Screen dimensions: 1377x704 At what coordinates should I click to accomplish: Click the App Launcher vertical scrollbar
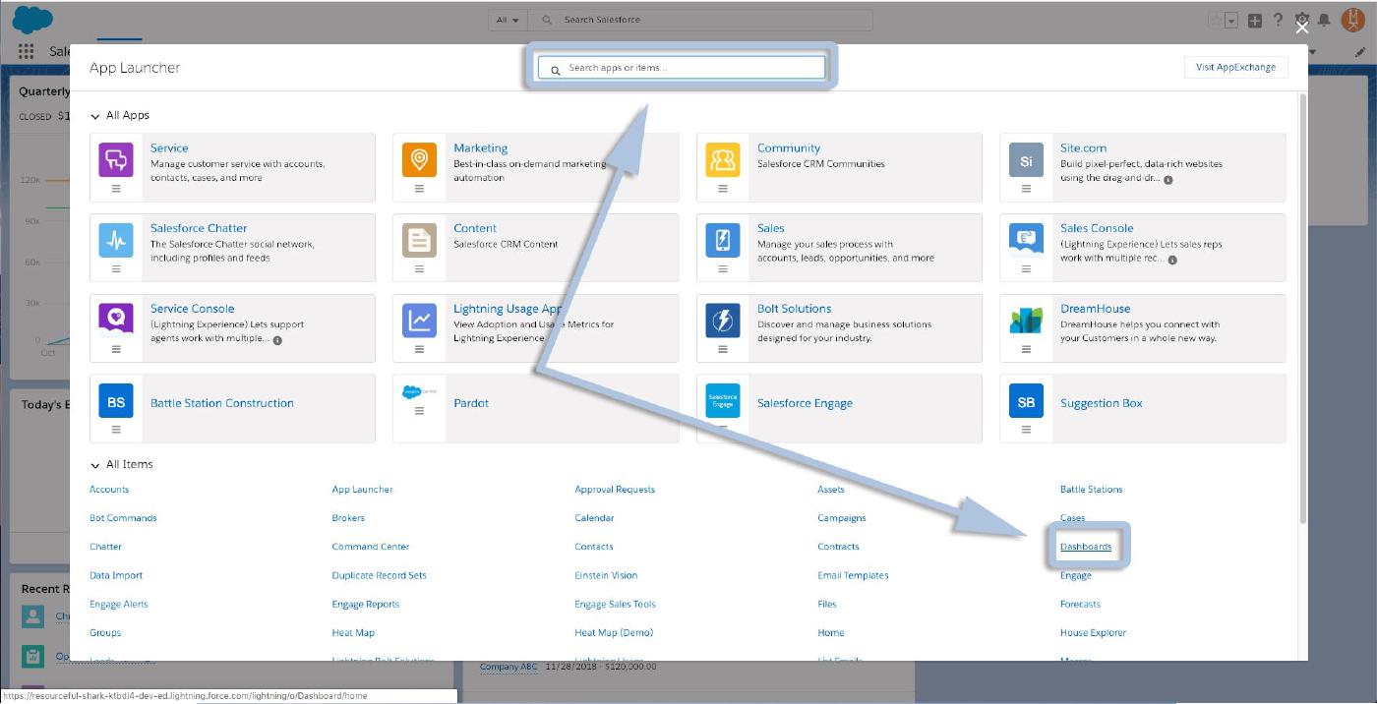click(x=1303, y=295)
